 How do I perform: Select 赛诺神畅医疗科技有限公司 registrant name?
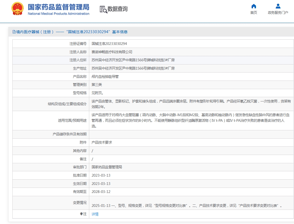pyautogui.click(x=112, y=52)
